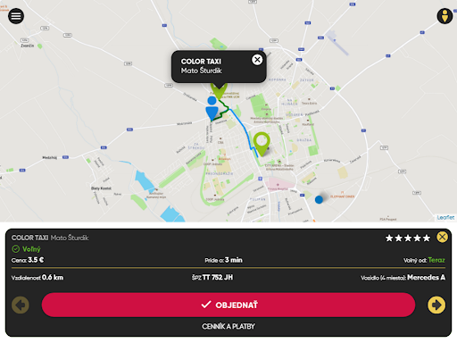457x343 pixels.
Task: Go to next taxi with right arrow
Action: coord(436,305)
